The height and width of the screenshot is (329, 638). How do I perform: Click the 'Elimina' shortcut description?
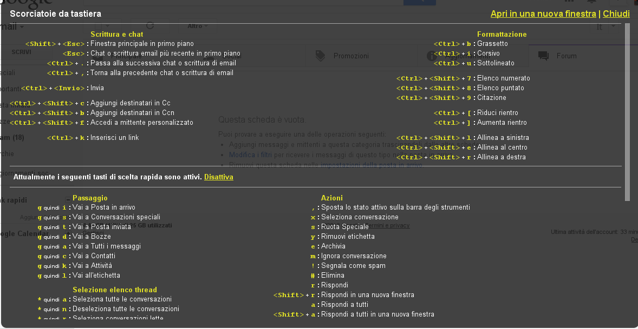pyautogui.click(x=333, y=276)
